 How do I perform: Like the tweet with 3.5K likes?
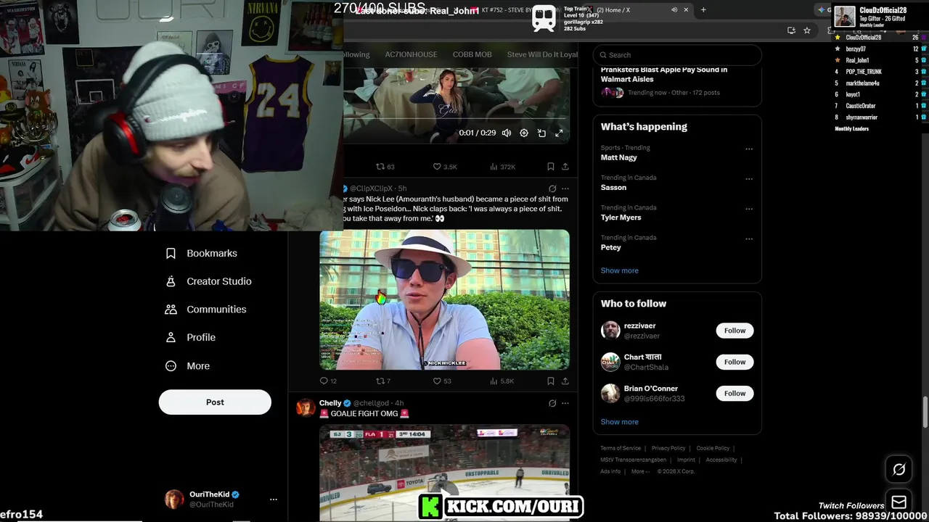click(x=445, y=167)
